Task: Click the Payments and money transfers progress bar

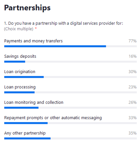Action: tap(70, 46)
